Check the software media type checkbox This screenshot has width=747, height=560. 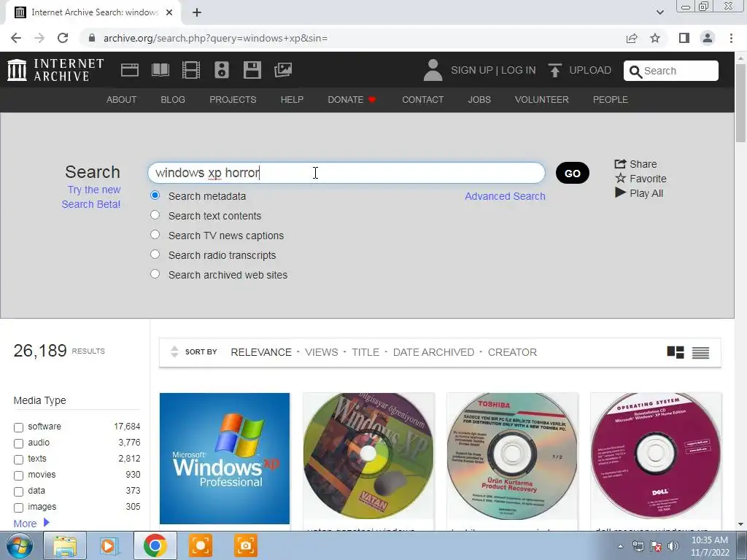18,427
